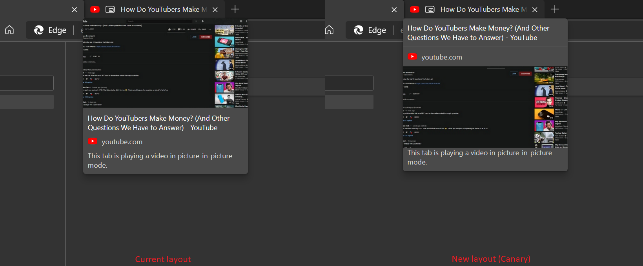This screenshot has height=266, width=643.
Task: Click 'youtube.com' text in New layout hover card
Action: click(442, 57)
